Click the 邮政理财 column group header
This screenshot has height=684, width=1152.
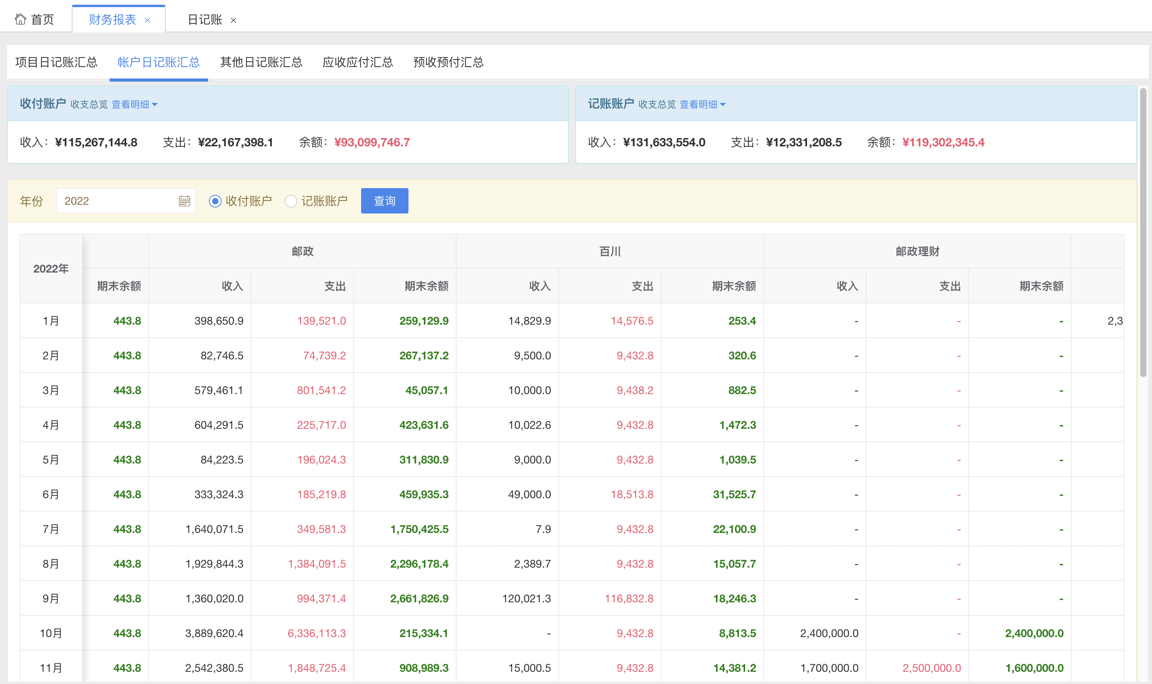[x=917, y=251]
